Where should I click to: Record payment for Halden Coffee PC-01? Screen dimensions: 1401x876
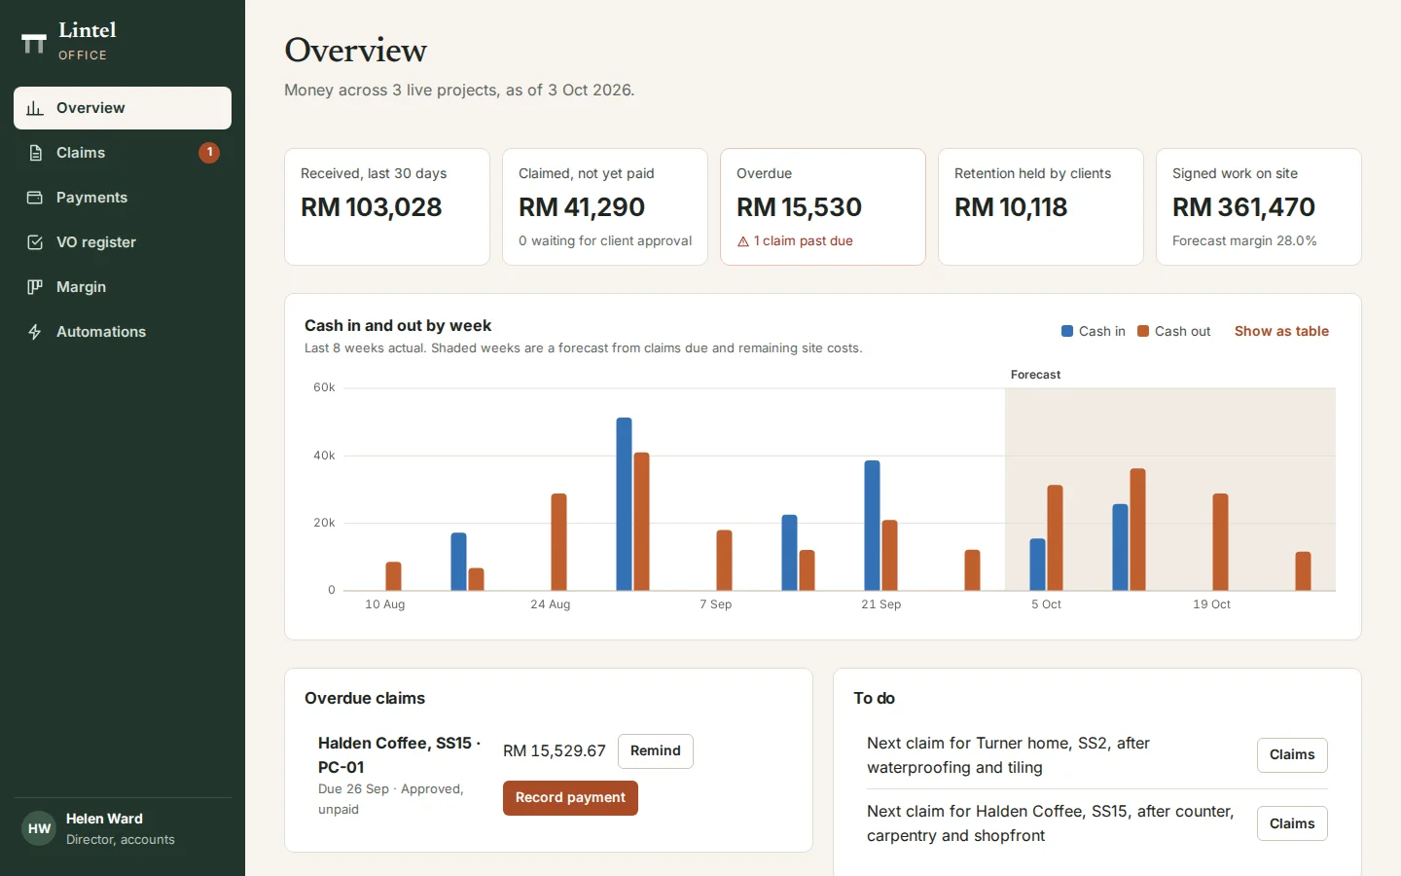pos(570,798)
